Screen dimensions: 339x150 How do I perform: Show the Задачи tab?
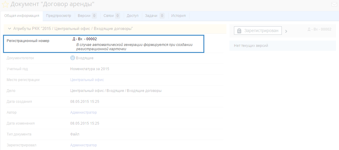tap(154, 16)
